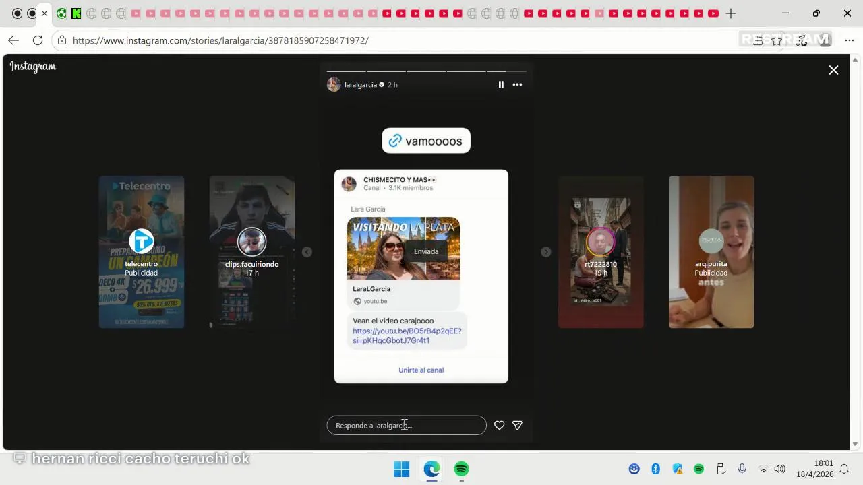Click the channel avatar next to CHISMECITO
Image resolution: width=863 pixels, height=485 pixels.
pyautogui.click(x=349, y=184)
